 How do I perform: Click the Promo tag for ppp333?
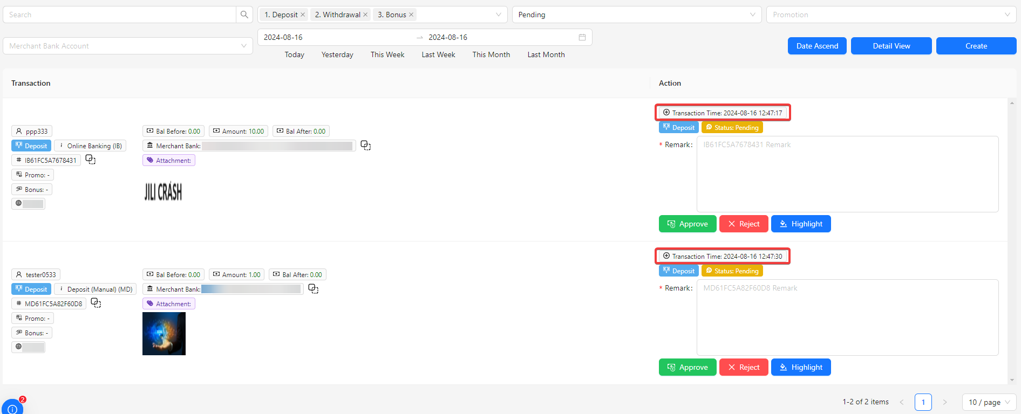32,175
